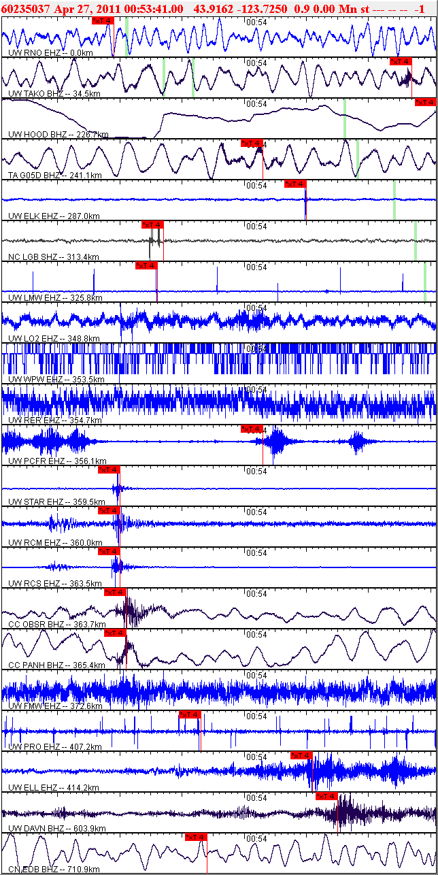Click the 'UW RCM EHZ -- 360.0km' label

click(55, 542)
